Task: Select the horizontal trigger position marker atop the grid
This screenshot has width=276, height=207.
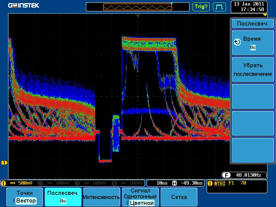Action: click(138, 15)
